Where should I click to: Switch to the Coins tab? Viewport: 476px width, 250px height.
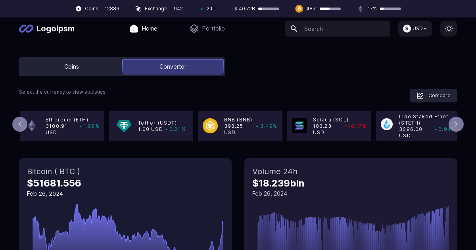pos(71,67)
